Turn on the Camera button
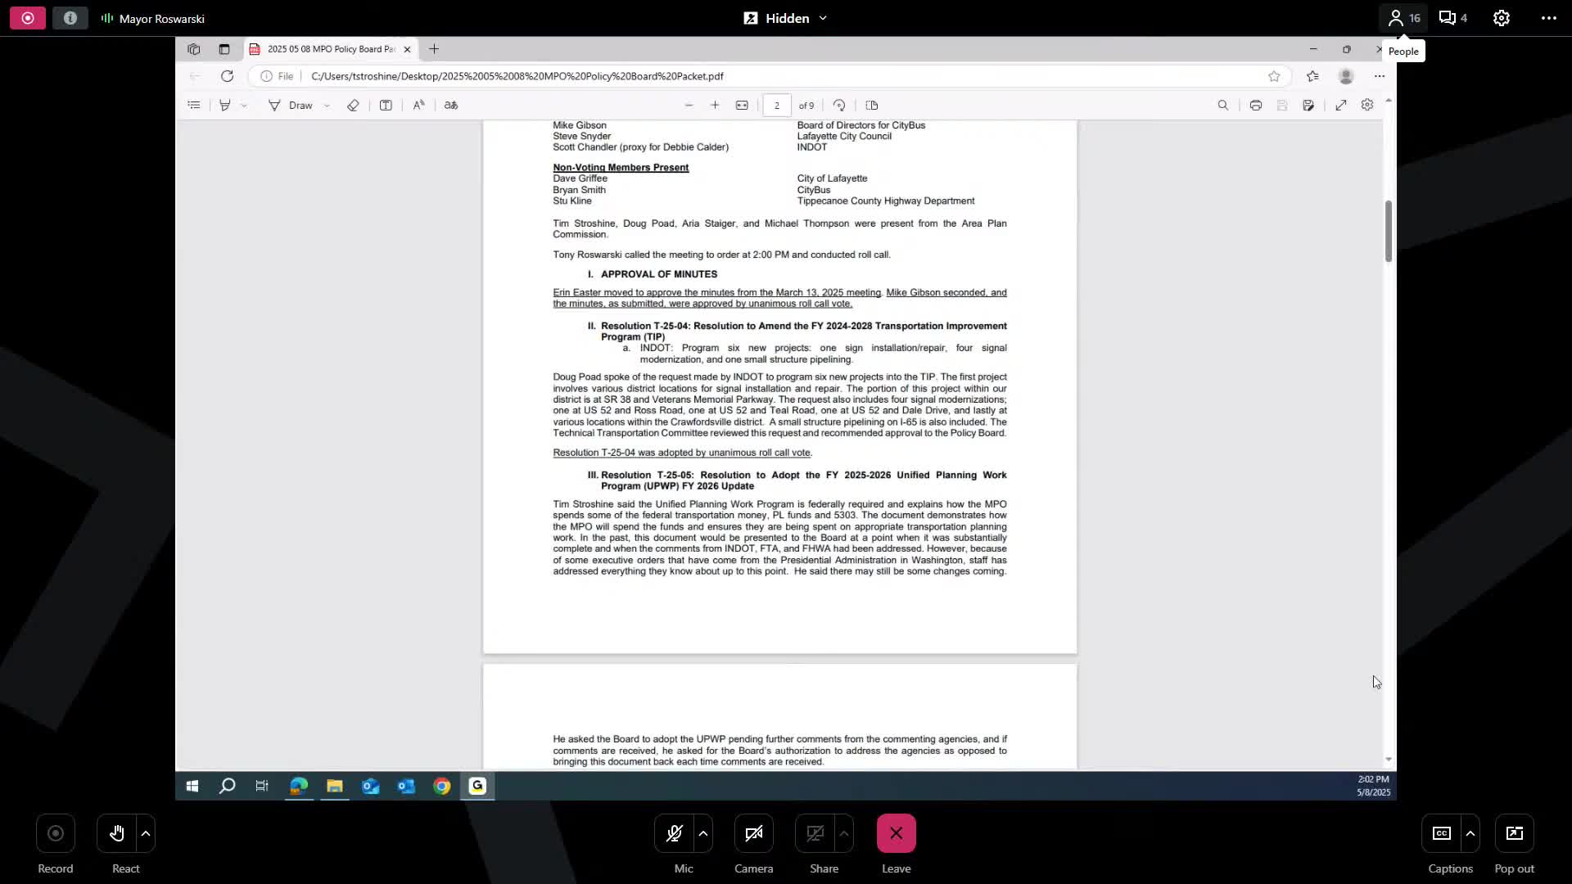Viewport: 1572px width, 884px height. click(x=753, y=833)
